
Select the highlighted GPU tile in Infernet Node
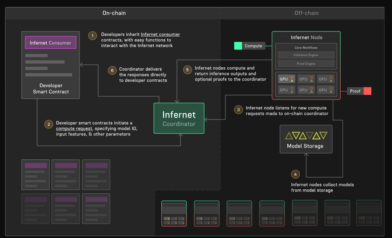click(286, 79)
